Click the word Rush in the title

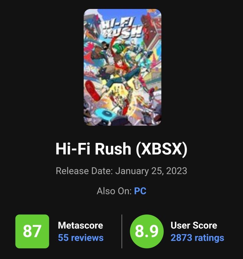click(x=113, y=149)
